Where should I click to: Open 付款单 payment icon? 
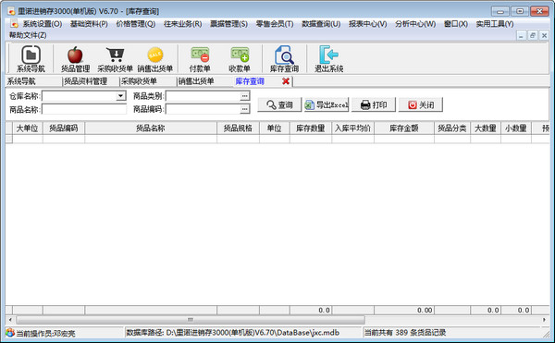(200, 58)
